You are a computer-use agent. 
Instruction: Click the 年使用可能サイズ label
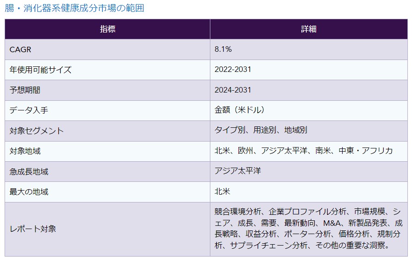40,70
